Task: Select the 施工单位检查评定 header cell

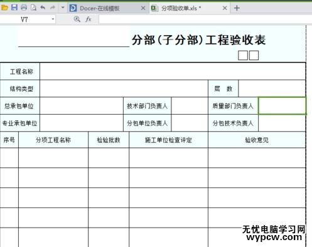Action: click(x=169, y=140)
